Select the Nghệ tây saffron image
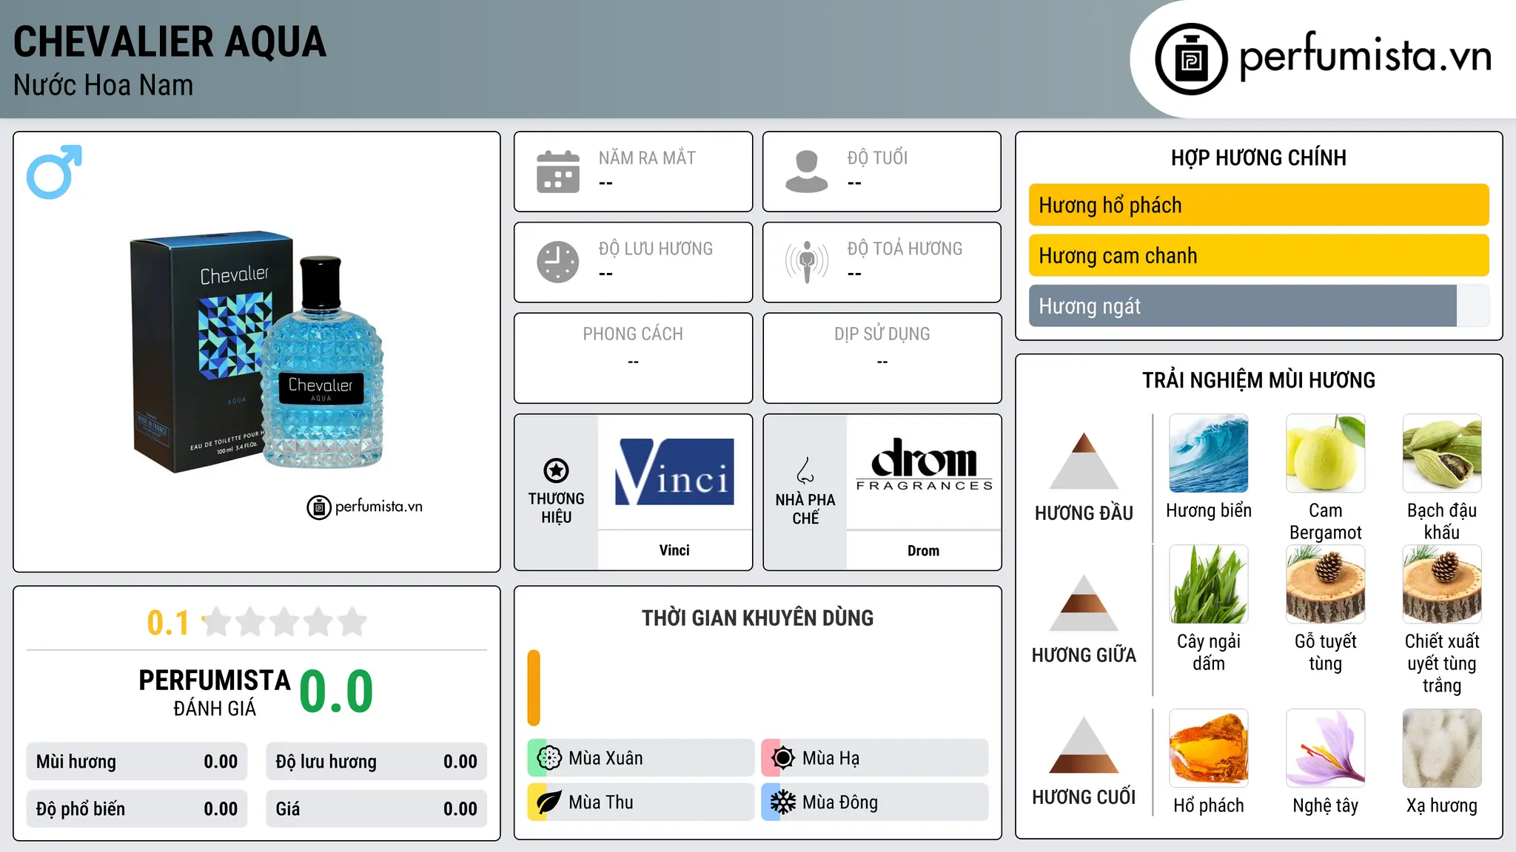This screenshot has width=1516, height=852. click(x=1326, y=748)
